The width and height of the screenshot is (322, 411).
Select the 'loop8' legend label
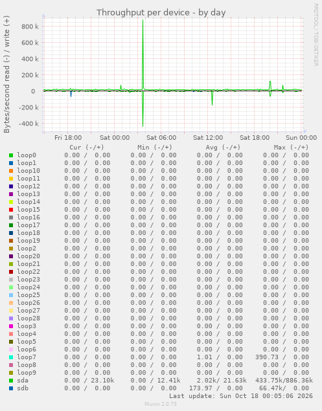(27, 365)
